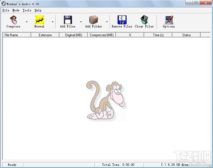Click the Total Time: 0:00.00 status text
Image resolution: width=213 pixels, height=168 pixels.
[118, 165]
